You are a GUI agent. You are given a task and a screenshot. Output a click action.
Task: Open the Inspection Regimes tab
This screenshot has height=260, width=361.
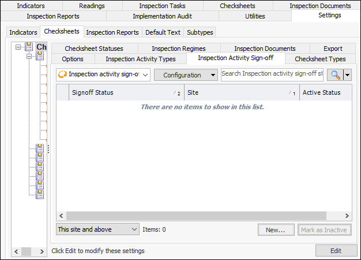[x=179, y=49]
